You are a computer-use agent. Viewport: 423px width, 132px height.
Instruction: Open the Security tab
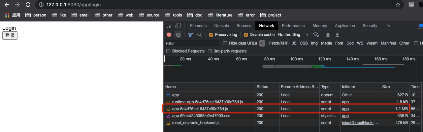[370, 26]
